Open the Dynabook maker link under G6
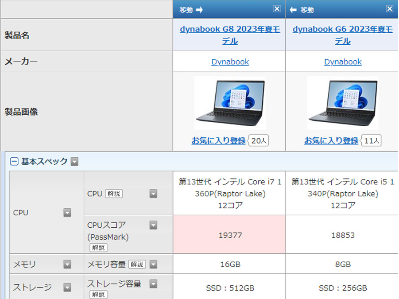This screenshot has width=399, height=299. pos(343,62)
